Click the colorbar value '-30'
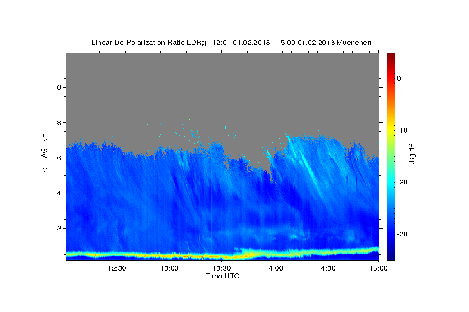The image size is (469, 312). 402,234
